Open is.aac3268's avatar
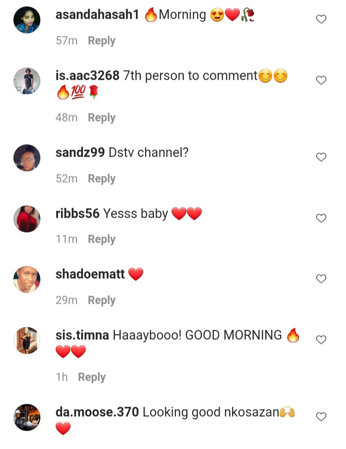The image size is (346, 449). [x=27, y=81]
